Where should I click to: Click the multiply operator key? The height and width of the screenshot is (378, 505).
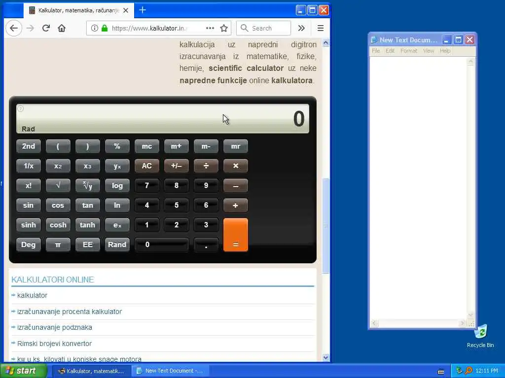click(236, 166)
